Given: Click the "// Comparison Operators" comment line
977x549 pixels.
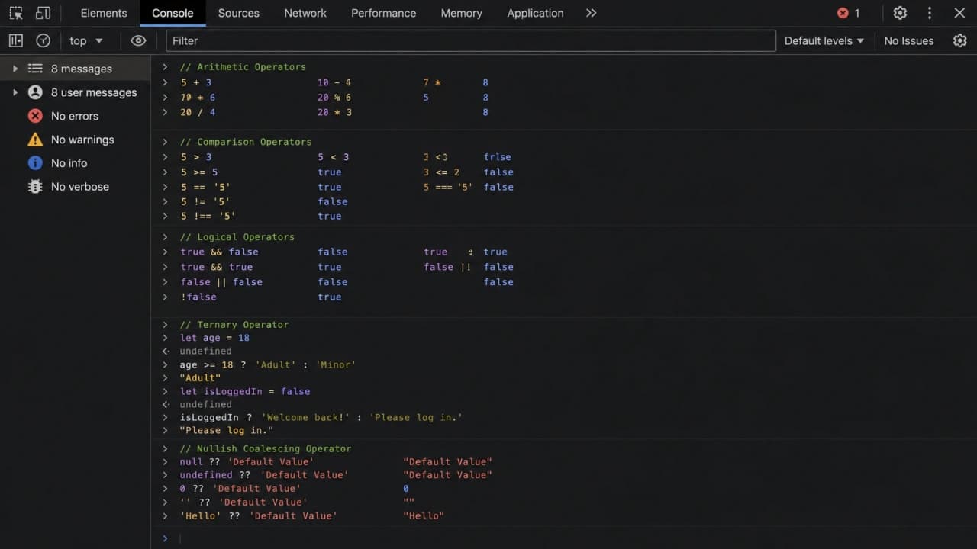Looking at the screenshot, I should point(245,142).
